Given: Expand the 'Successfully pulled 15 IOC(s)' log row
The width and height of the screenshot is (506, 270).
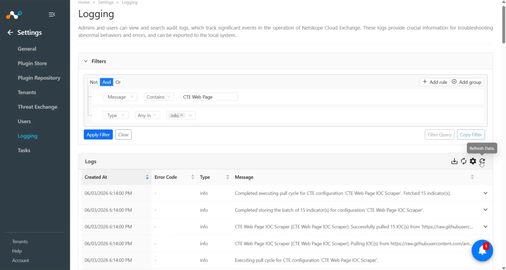Looking at the screenshot, I should click(x=485, y=227).
